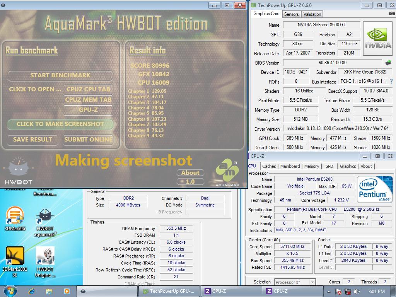Open the About button in AquaMark
Screen dimensions: 396x297
(x=190, y=173)
